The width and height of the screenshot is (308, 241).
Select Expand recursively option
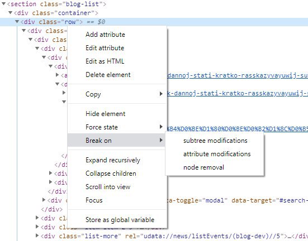pyautogui.click(x=117, y=160)
